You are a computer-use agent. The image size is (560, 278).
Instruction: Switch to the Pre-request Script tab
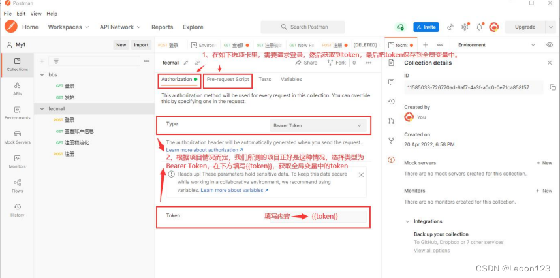[x=228, y=79]
